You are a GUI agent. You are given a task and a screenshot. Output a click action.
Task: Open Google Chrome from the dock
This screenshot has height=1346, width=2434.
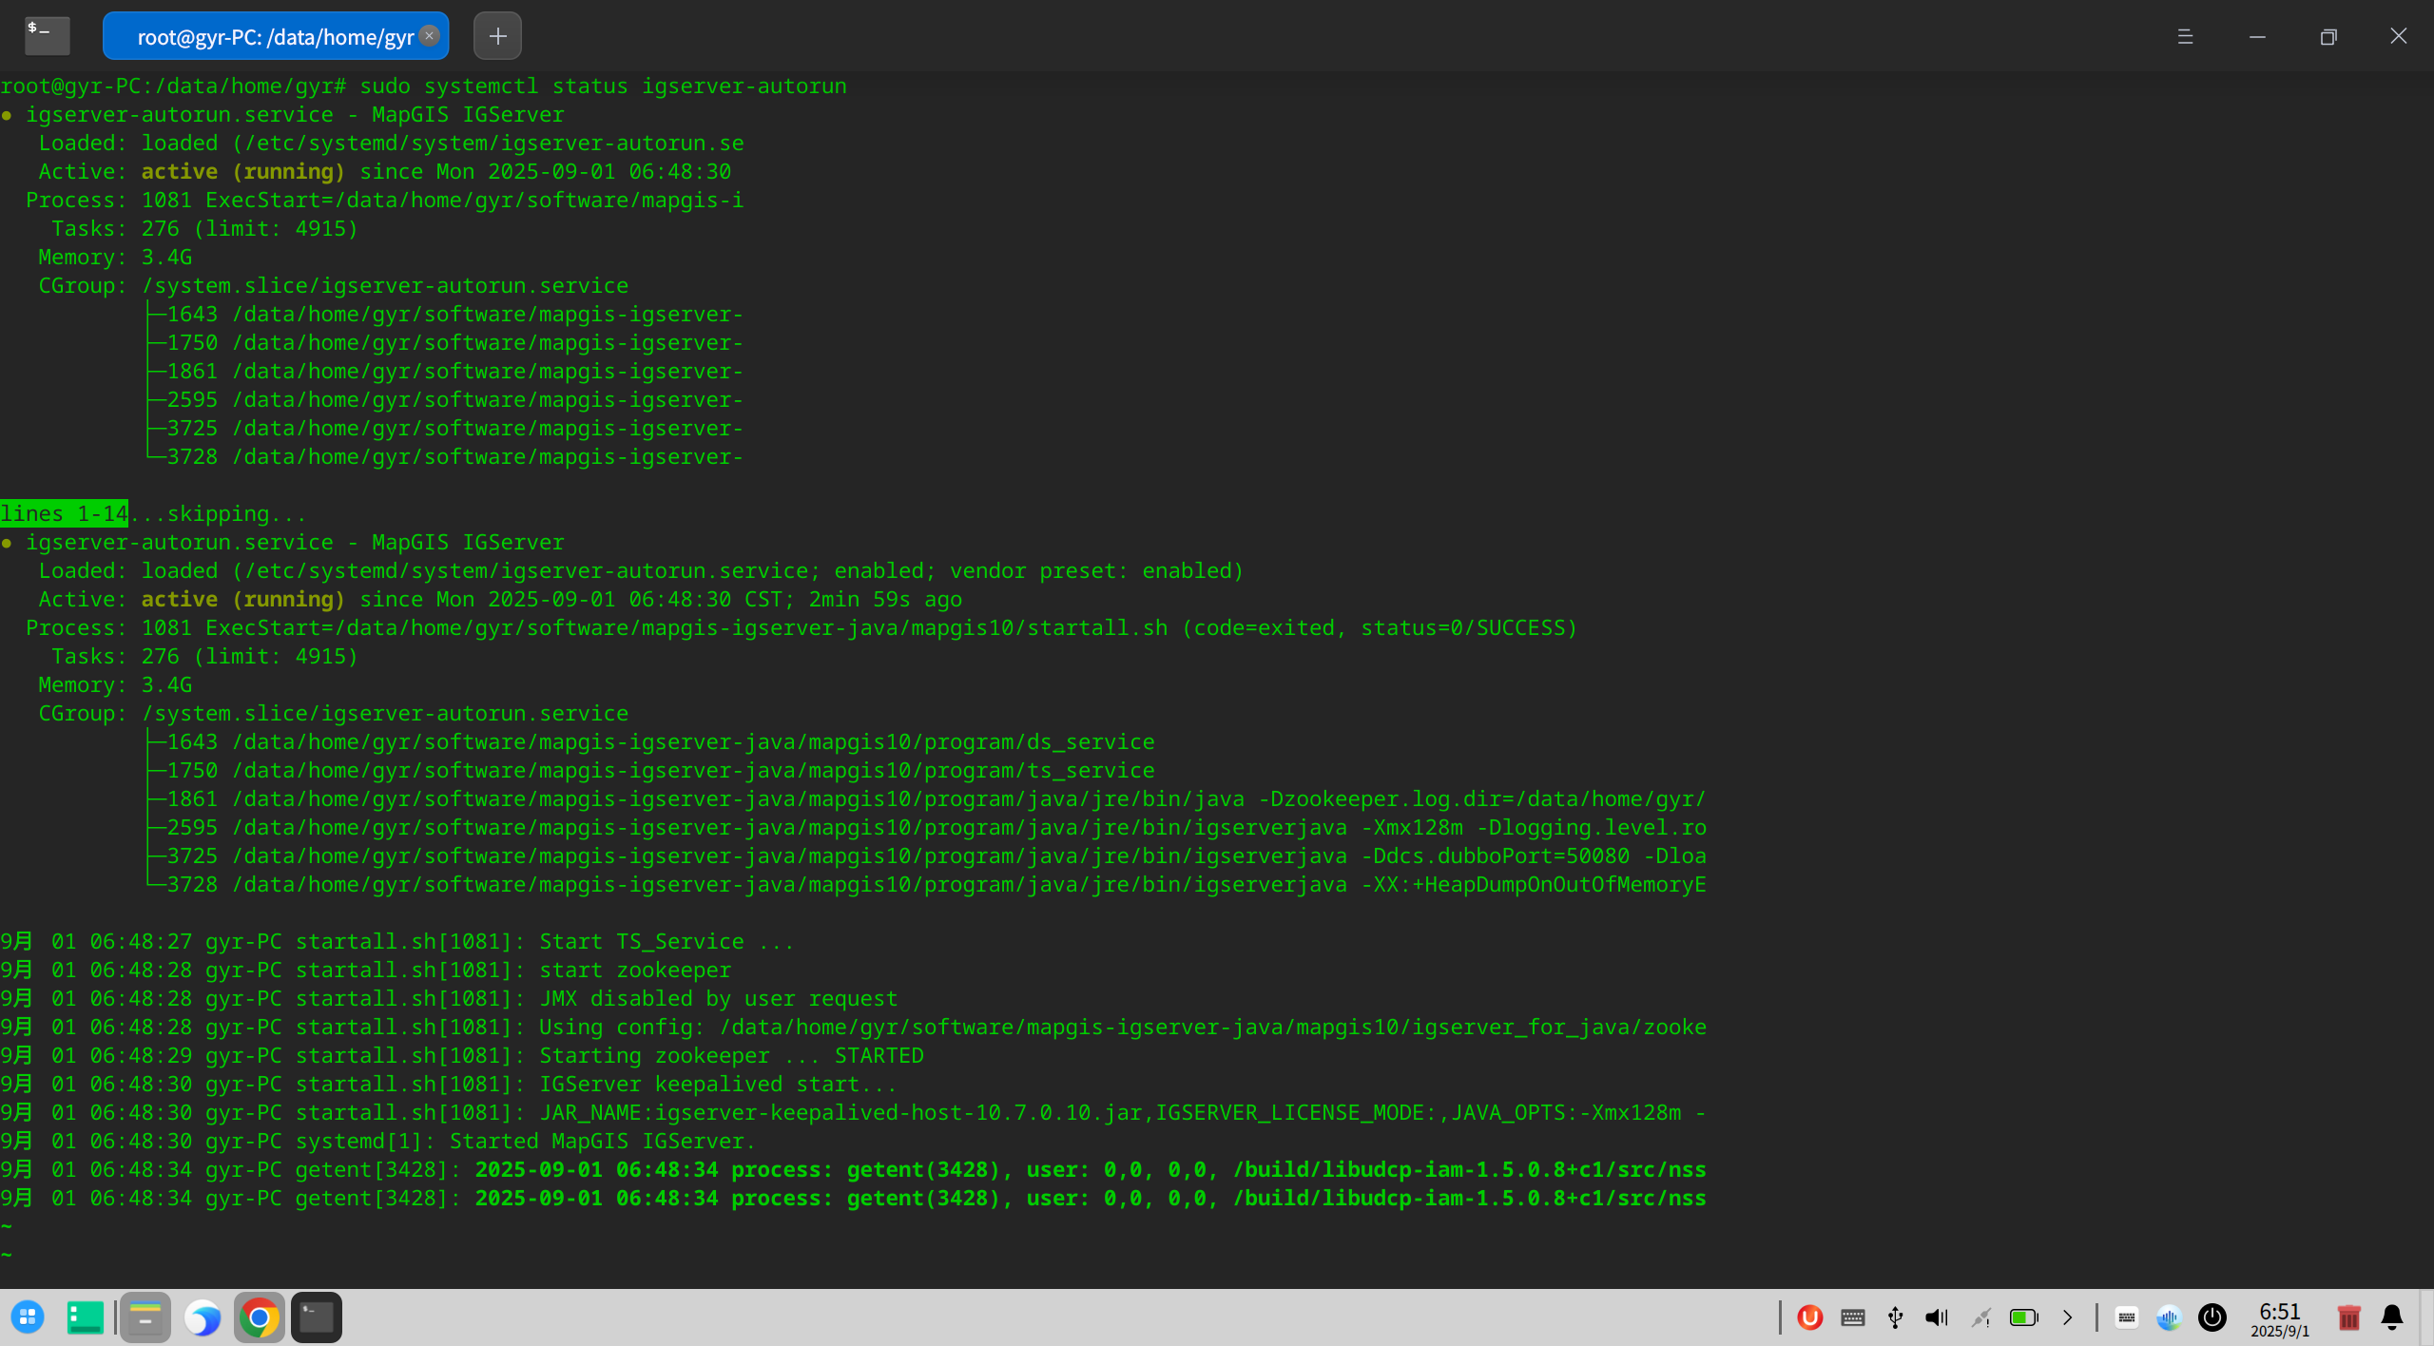coord(259,1317)
